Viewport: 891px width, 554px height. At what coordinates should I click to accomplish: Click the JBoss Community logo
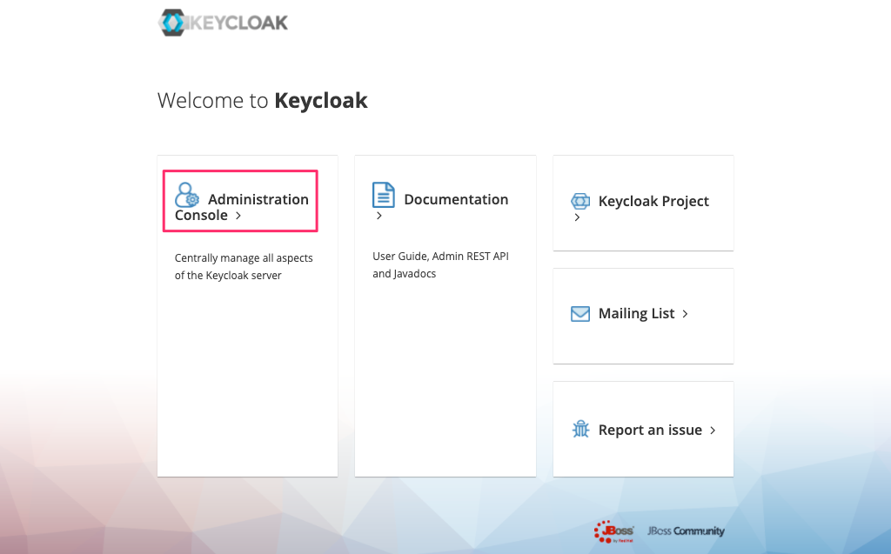(686, 531)
